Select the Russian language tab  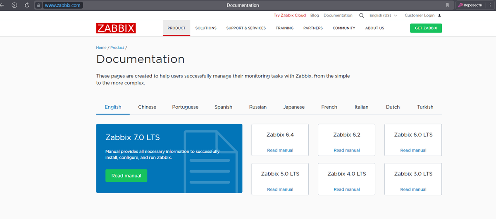[x=258, y=107]
